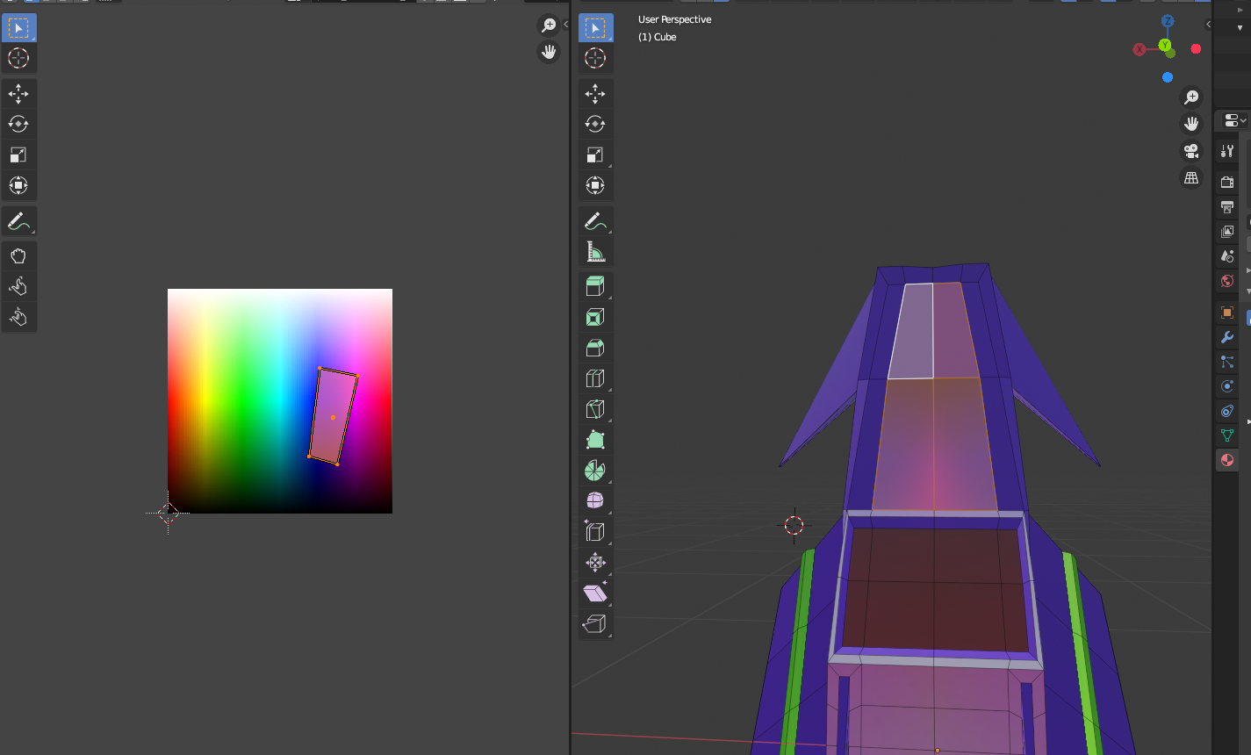Expand the UV editor sidebar arrow
This screenshot has height=755, width=1251.
565,25
